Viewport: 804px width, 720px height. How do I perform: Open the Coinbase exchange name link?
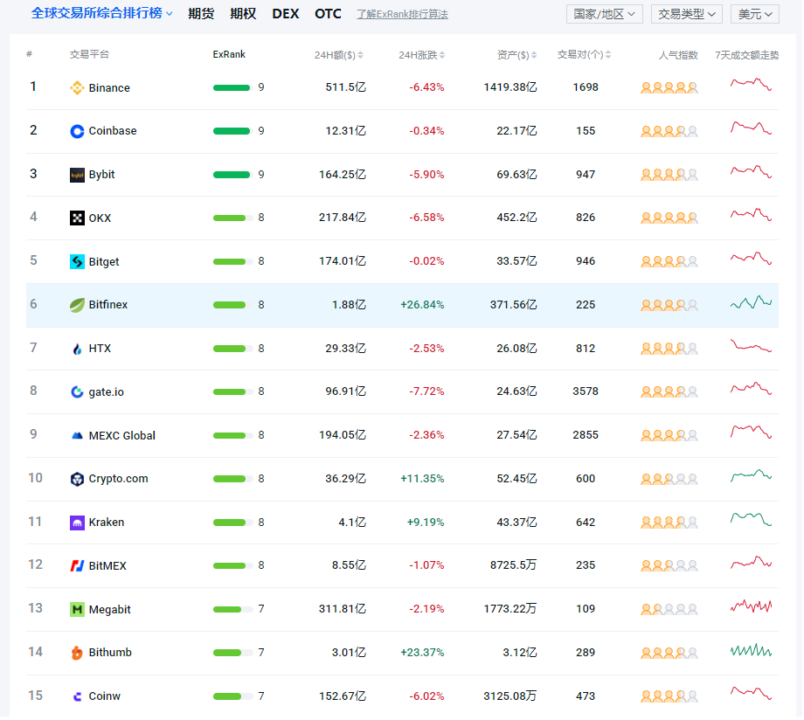point(113,131)
